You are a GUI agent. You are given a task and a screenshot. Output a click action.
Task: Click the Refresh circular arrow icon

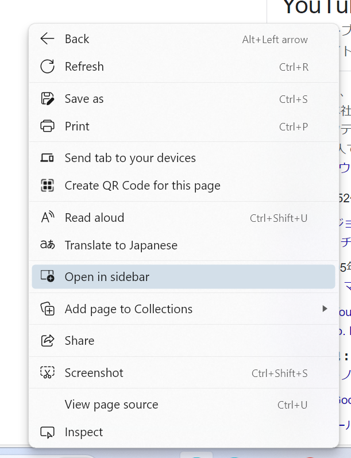coord(47,67)
